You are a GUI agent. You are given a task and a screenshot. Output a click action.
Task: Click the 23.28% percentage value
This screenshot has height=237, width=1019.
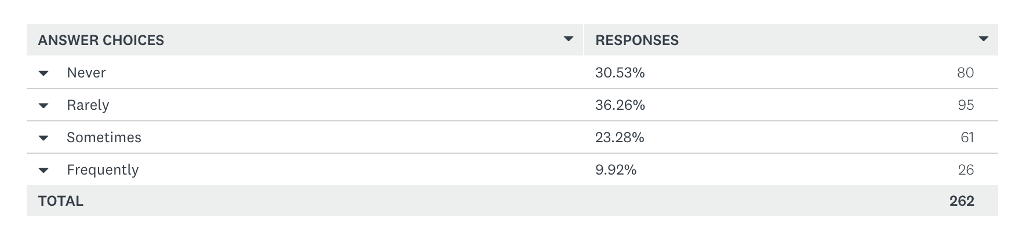pyautogui.click(x=620, y=138)
